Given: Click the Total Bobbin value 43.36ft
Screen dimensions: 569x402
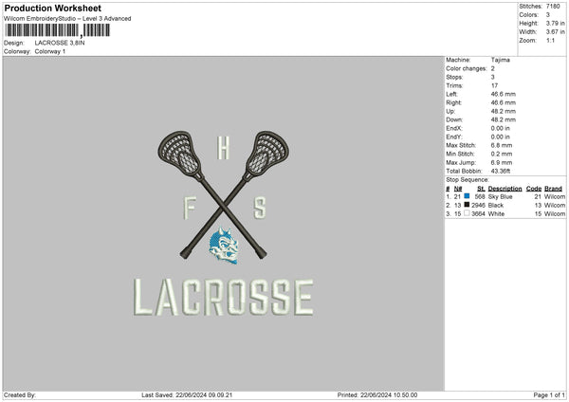Looking at the screenshot, I should 501,171.
